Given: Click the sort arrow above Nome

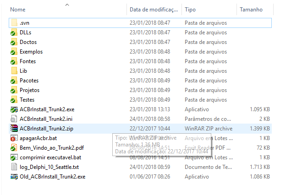Looking at the screenshot, I should 67,5.
